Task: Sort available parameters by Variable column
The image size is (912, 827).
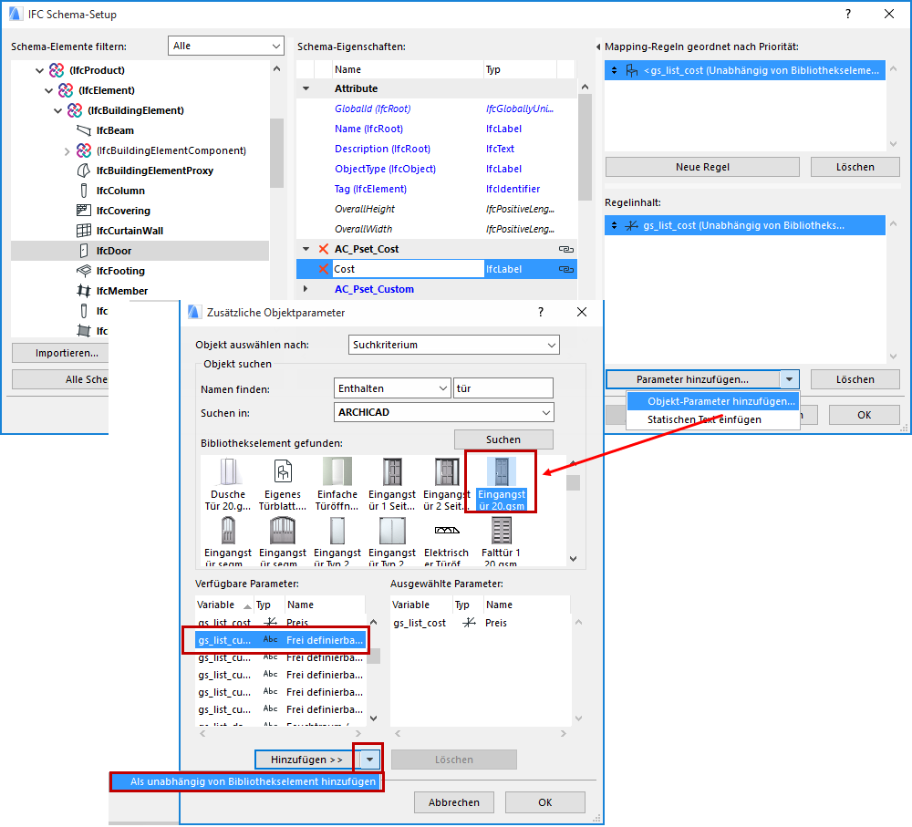Action: point(224,605)
